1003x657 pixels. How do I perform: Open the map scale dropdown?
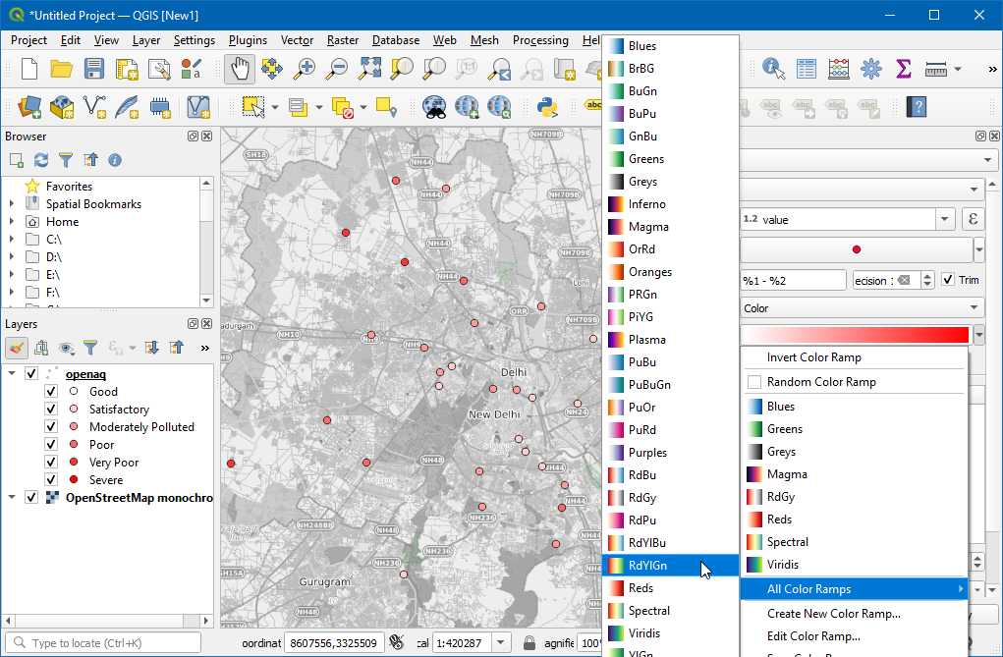tap(500, 643)
